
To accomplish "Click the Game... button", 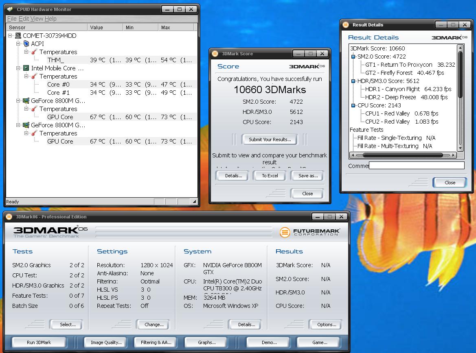I will point(319,342).
